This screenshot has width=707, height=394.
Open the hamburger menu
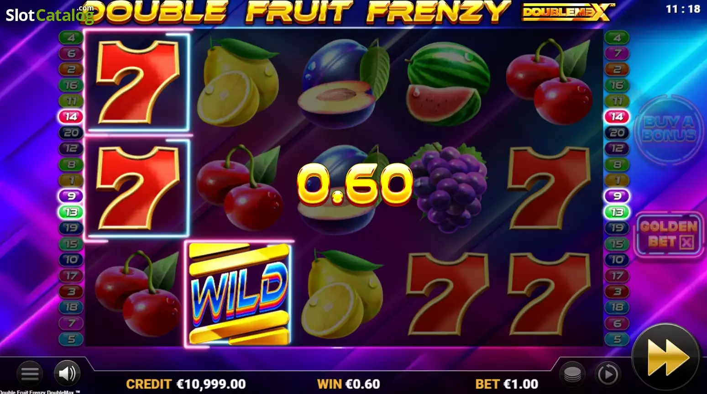(x=30, y=373)
